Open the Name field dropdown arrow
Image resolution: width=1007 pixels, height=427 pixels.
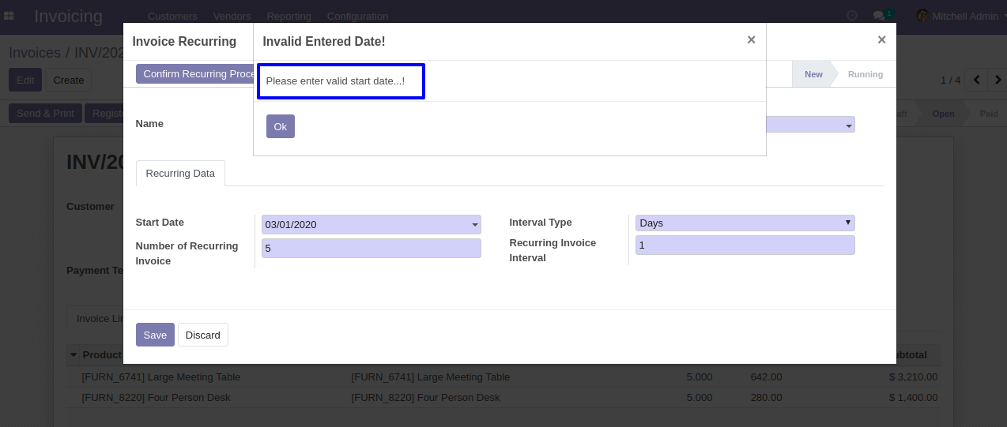(849, 125)
